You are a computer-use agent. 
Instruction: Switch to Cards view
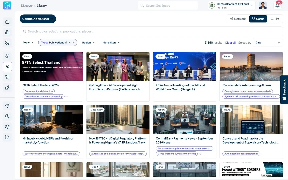(258, 19)
